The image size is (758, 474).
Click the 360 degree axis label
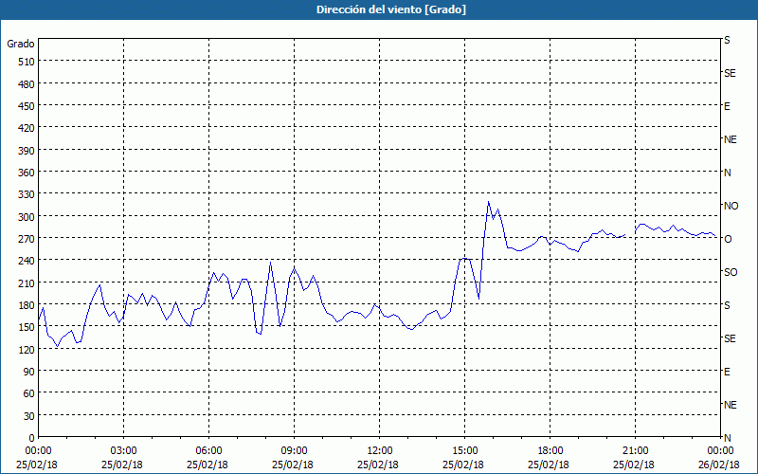point(27,173)
